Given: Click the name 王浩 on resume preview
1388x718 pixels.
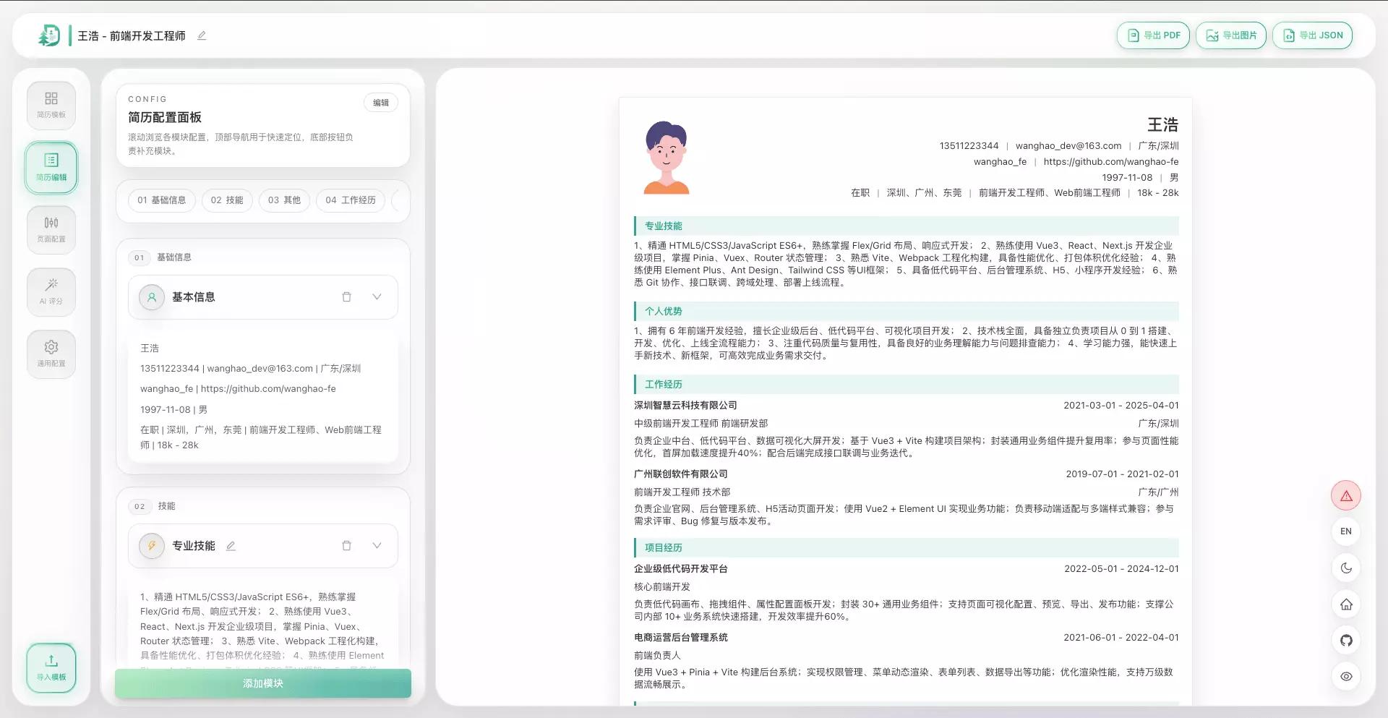Looking at the screenshot, I should tap(1162, 124).
